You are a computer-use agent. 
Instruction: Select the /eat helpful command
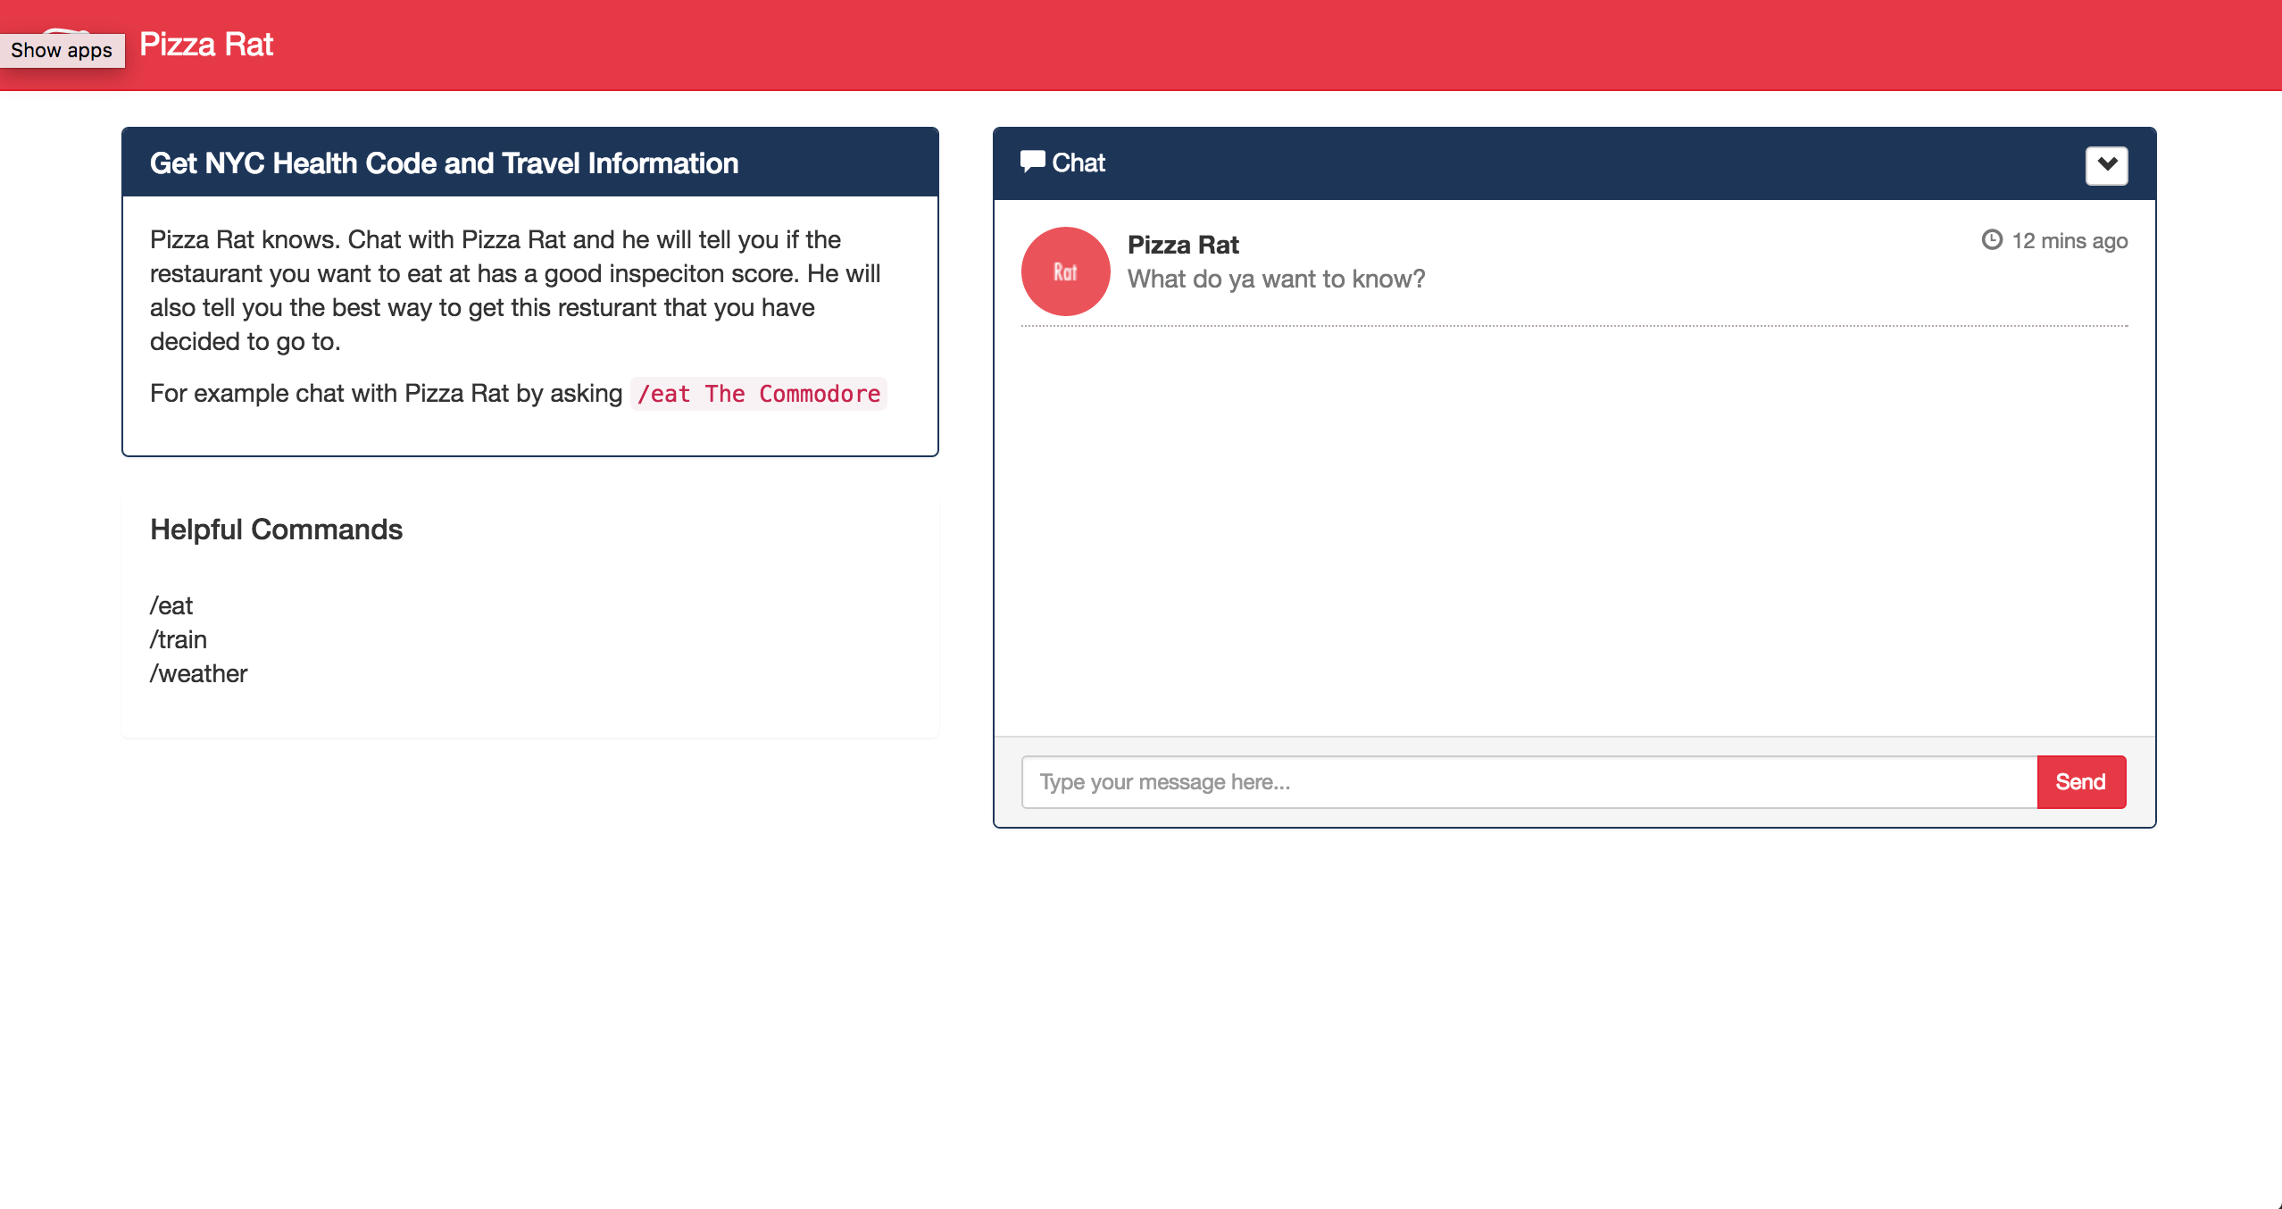[x=171, y=605]
